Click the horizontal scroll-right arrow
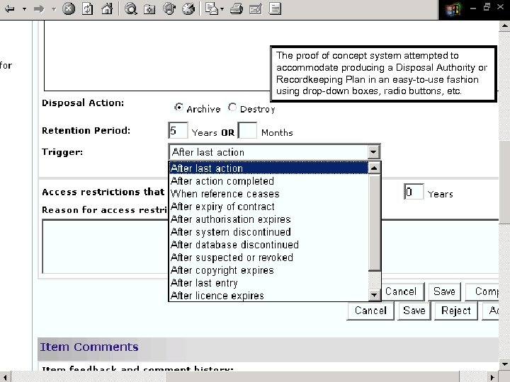Image resolution: width=510 pixels, height=382 pixels. (x=493, y=377)
